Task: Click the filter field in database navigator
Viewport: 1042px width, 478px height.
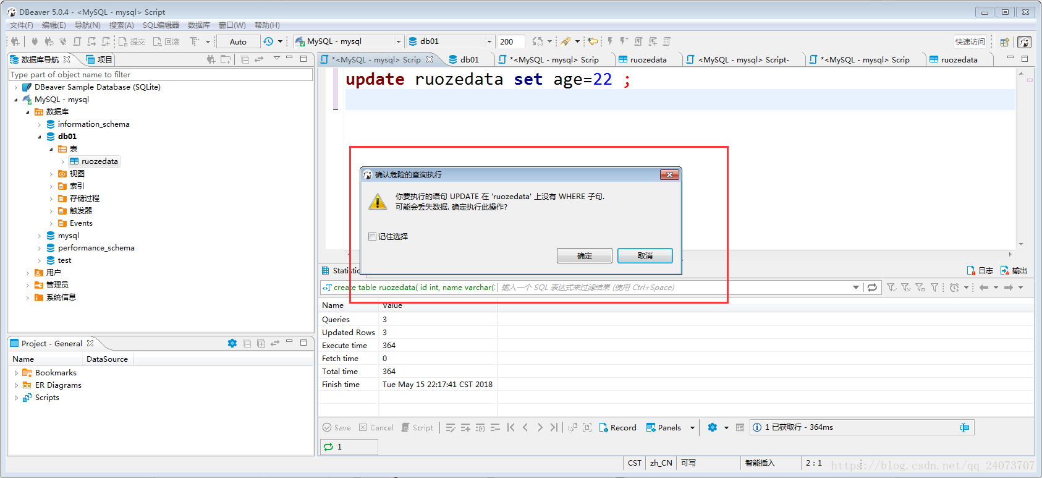Action: point(161,74)
